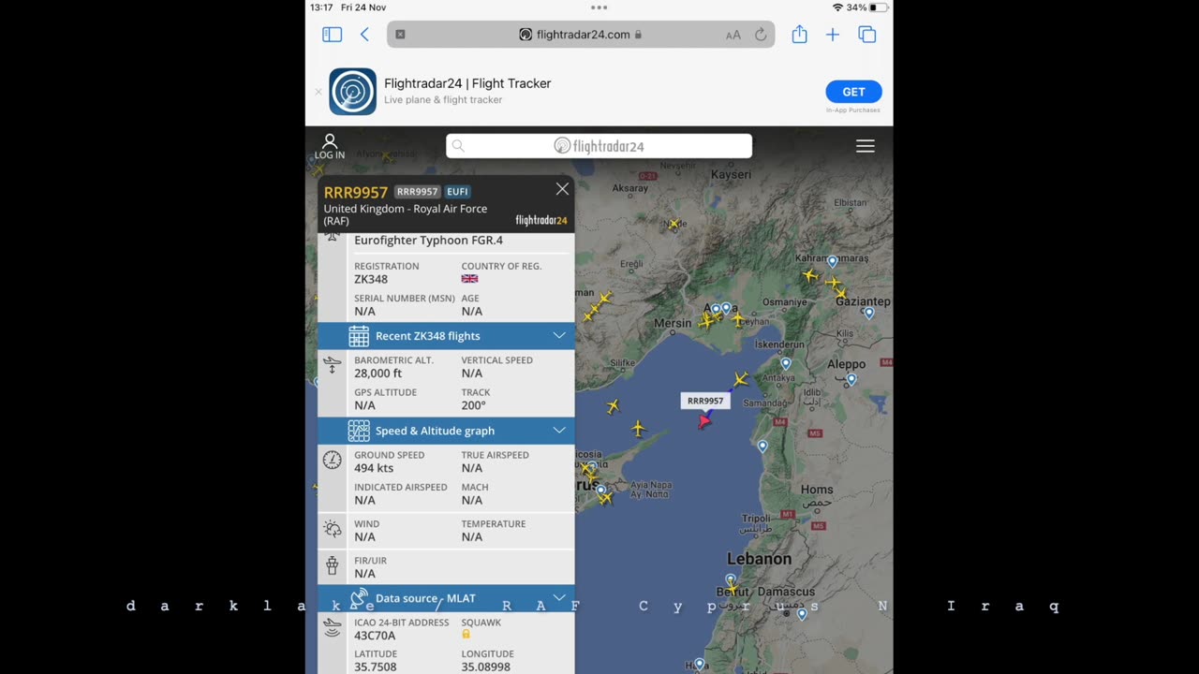Click the grey RRR9957 callsign badge
This screenshot has height=674, width=1199.
coord(417,192)
